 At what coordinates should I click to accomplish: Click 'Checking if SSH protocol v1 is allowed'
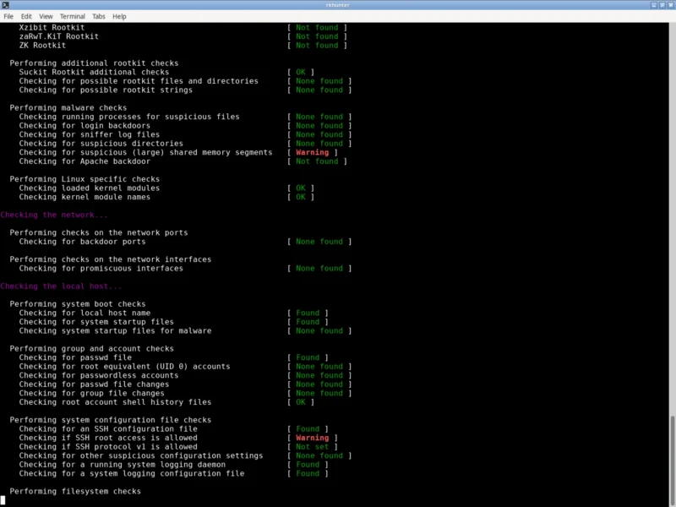[x=108, y=447]
